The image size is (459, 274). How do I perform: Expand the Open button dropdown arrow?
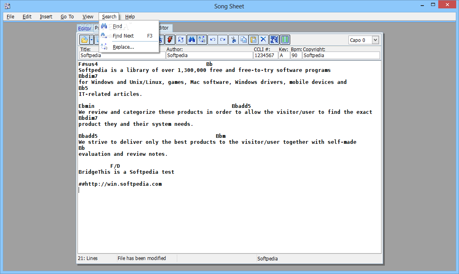[x=92, y=40]
